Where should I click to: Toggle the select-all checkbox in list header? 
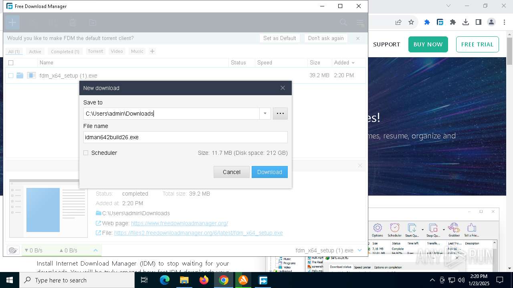point(11,63)
